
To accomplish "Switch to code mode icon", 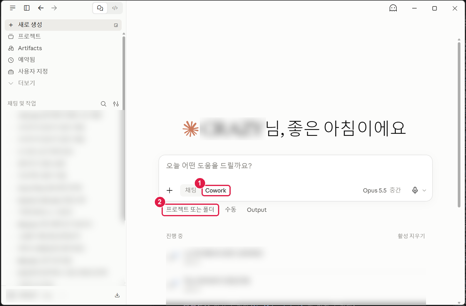I will (115, 8).
